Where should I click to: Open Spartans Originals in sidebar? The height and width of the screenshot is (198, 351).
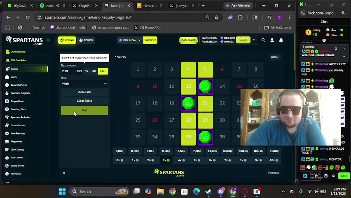click(20, 93)
